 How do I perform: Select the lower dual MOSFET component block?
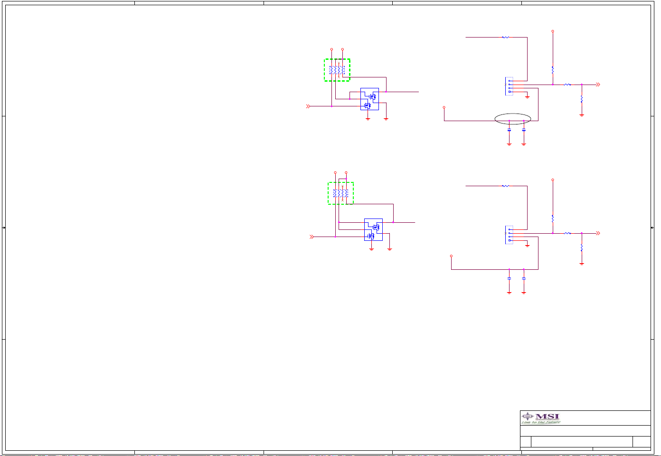tap(373, 230)
